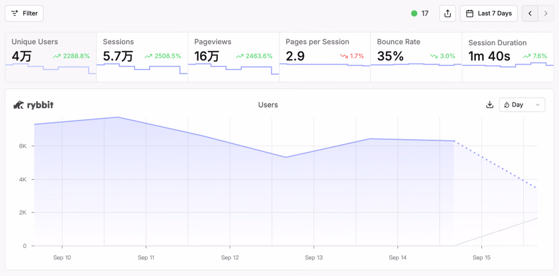The width and height of the screenshot is (559, 276).
Task: Click the clock icon in Day selector
Action: click(507, 105)
